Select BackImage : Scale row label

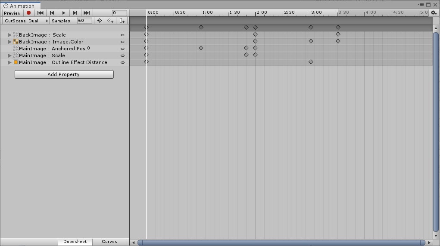[42, 35]
